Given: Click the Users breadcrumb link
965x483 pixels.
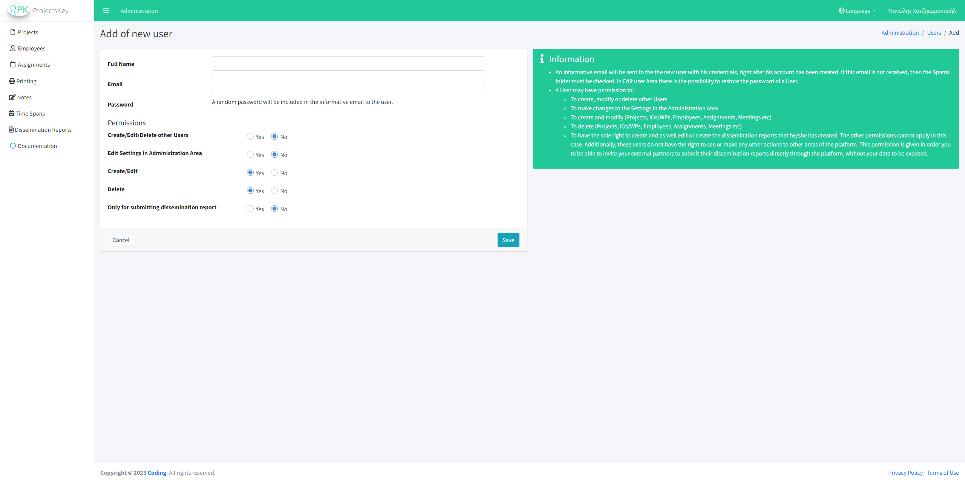Looking at the screenshot, I should [934, 32].
